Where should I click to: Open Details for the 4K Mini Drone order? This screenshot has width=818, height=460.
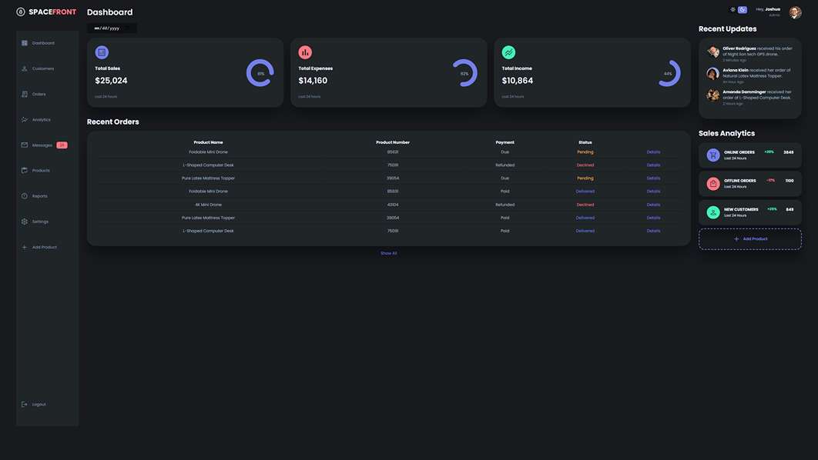click(x=654, y=205)
